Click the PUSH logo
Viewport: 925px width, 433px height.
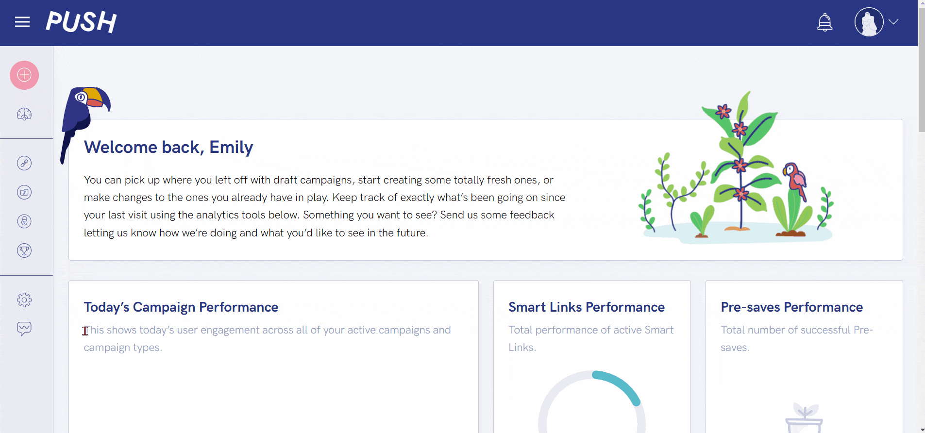pyautogui.click(x=81, y=22)
